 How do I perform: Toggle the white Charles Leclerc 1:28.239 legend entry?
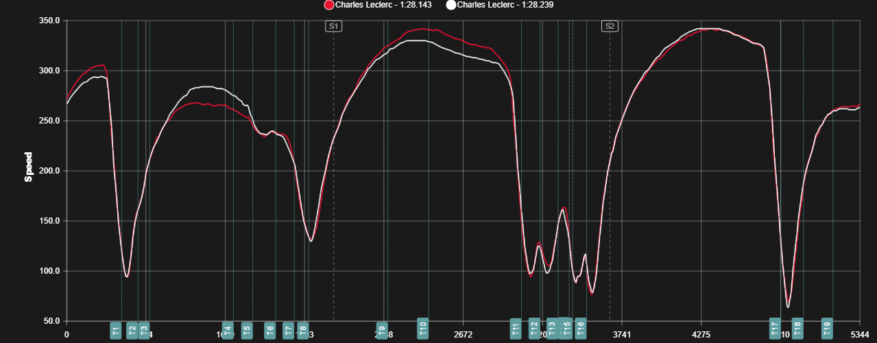[x=499, y=5]
